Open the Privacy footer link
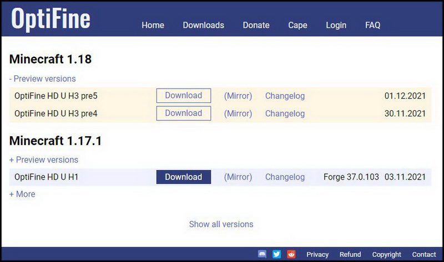This screenshot has width=444, height=262. pyautogui.click(x=317, y=254)
